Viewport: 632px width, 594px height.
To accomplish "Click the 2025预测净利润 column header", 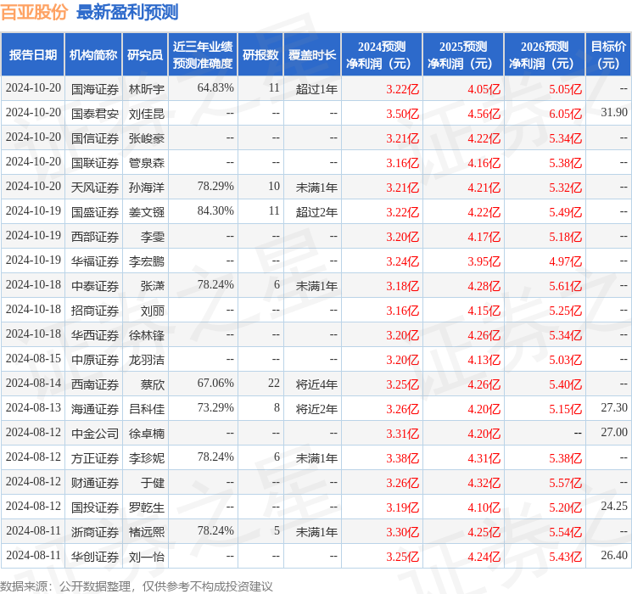I will click(463, 55).
